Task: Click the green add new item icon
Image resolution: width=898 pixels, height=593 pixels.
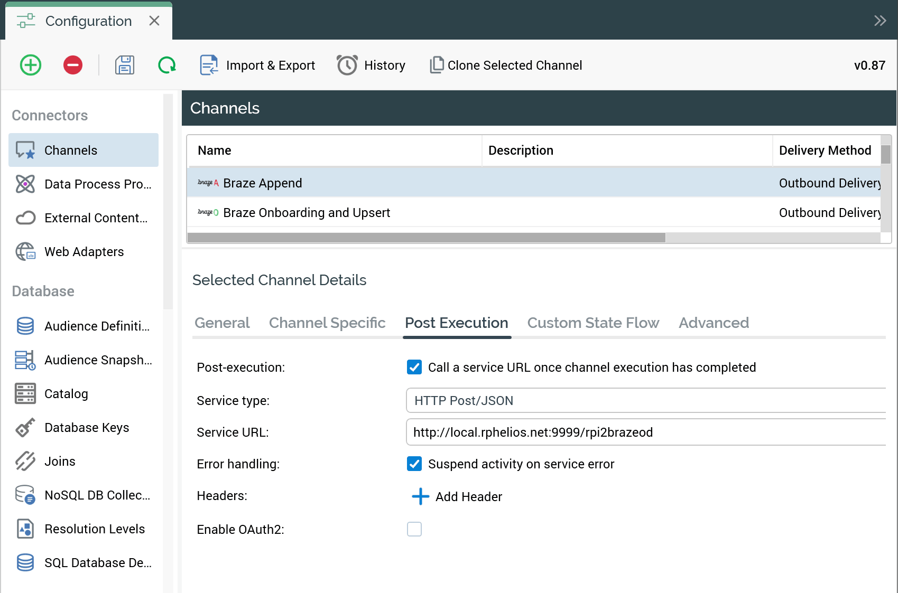Action: click(x=31, y=65)
